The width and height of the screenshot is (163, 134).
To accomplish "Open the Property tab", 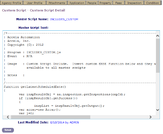I will tap(105, 3).
